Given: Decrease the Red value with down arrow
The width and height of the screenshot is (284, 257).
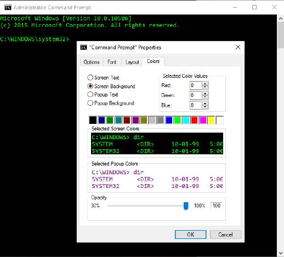Looking at the screenshot, I should (205, 87).
